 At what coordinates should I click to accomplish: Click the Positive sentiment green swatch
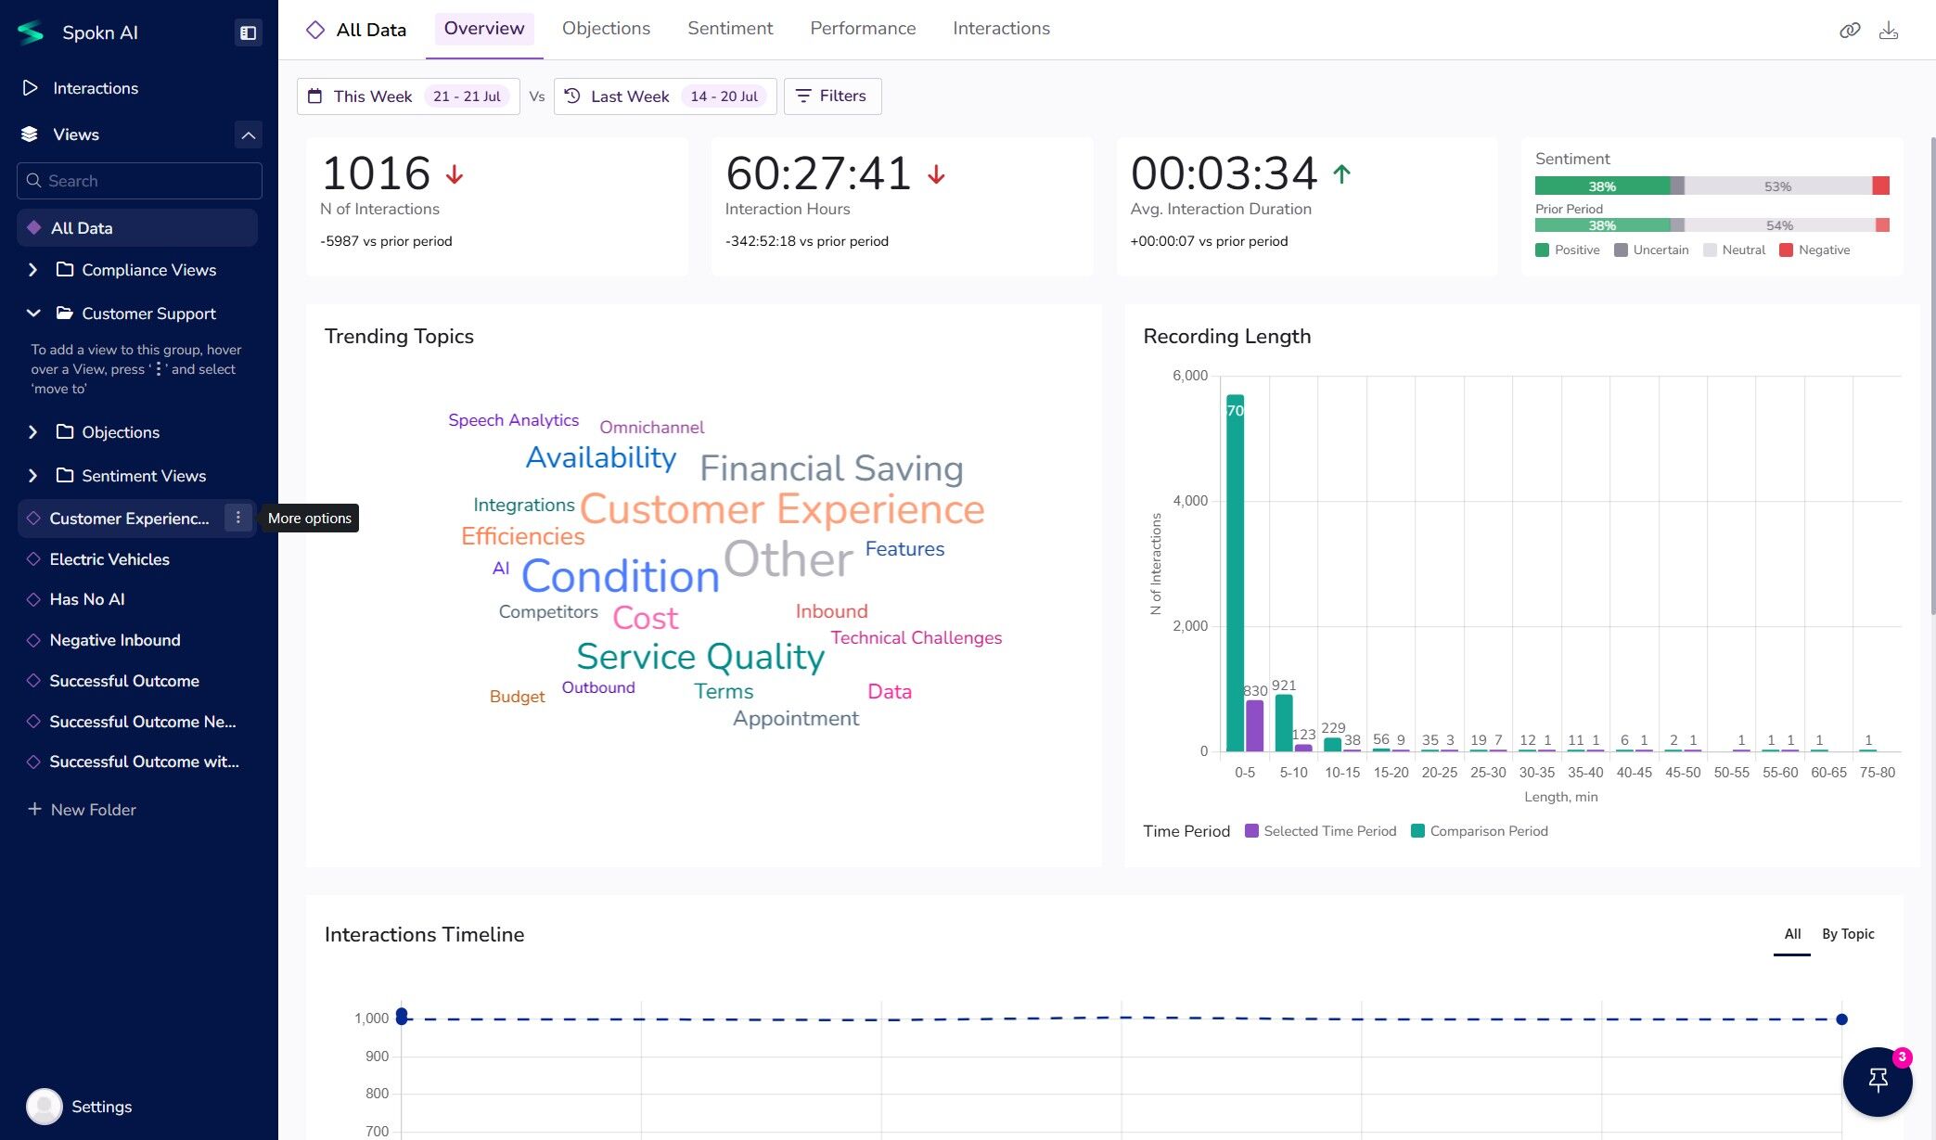(x=1542, y=250)
